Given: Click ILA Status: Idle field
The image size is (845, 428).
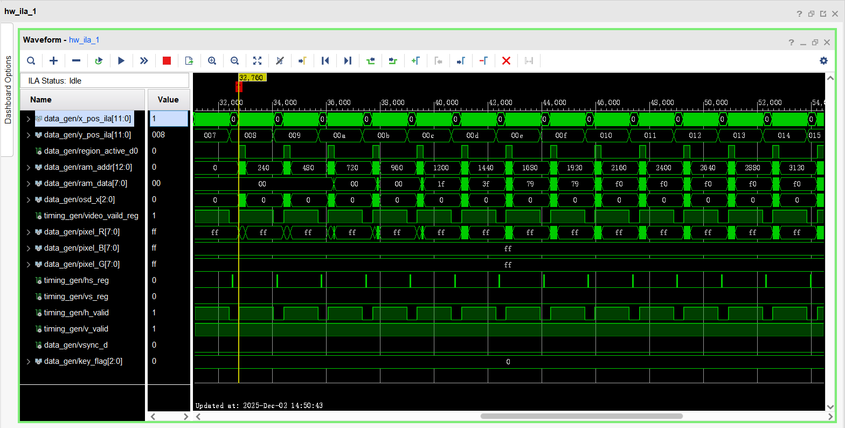Looking at the screenshot, I should pyautogui.click(x=105, y=81).
